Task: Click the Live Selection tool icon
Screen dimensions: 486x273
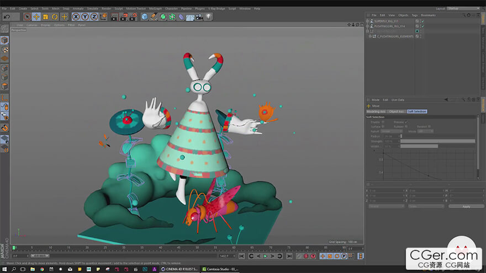Action: pos(27,17)
